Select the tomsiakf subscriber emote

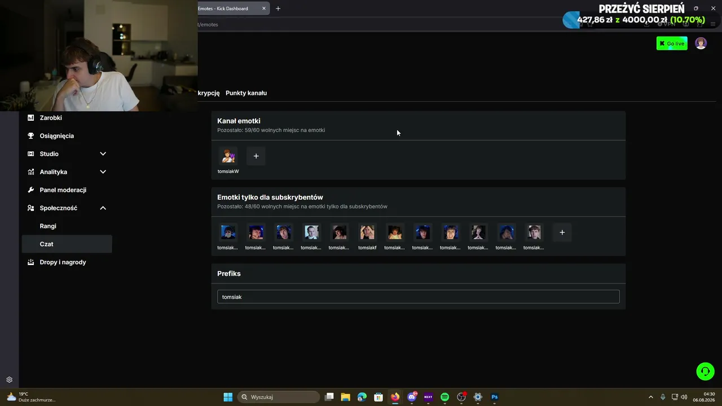[x=367, y=232]
